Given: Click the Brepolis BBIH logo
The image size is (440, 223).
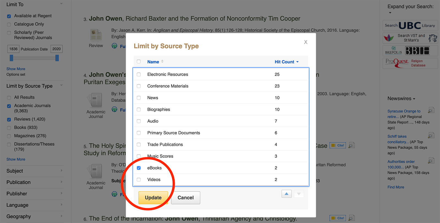Looking at the screenshot, I should click(x=410, y=51).
